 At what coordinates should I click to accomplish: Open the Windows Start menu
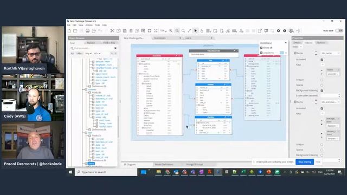pos(70,172)
